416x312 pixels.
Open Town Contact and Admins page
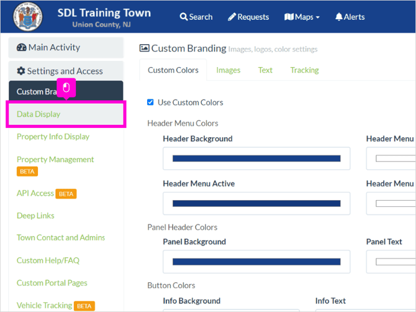point(61,237)
